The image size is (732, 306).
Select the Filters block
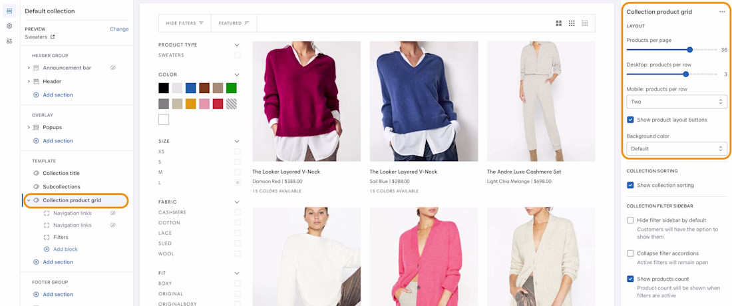pyautogui.click(x=61, y=237)
